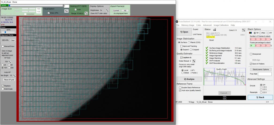Click the RGB color channel icon in Stack Options
Screen dimensions: 274x125
click(250, 33)
